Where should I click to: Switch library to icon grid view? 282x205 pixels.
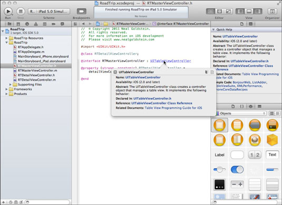point(272,114)
